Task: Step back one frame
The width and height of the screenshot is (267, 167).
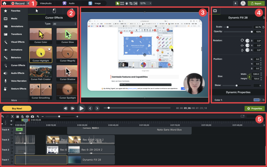Action: [x=65, y=108]
